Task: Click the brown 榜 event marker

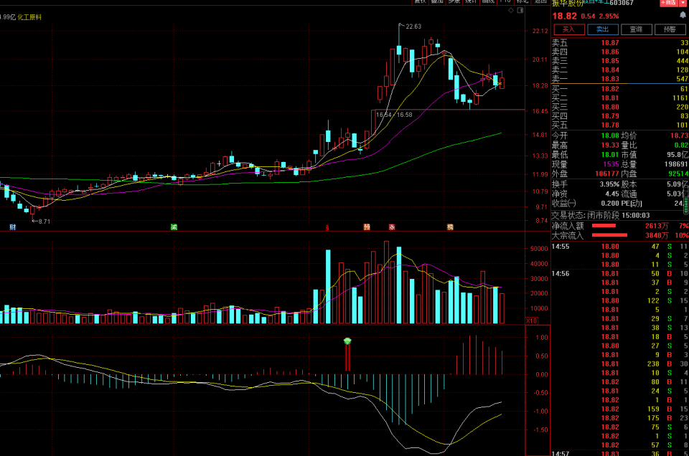Action: (450, 227)
